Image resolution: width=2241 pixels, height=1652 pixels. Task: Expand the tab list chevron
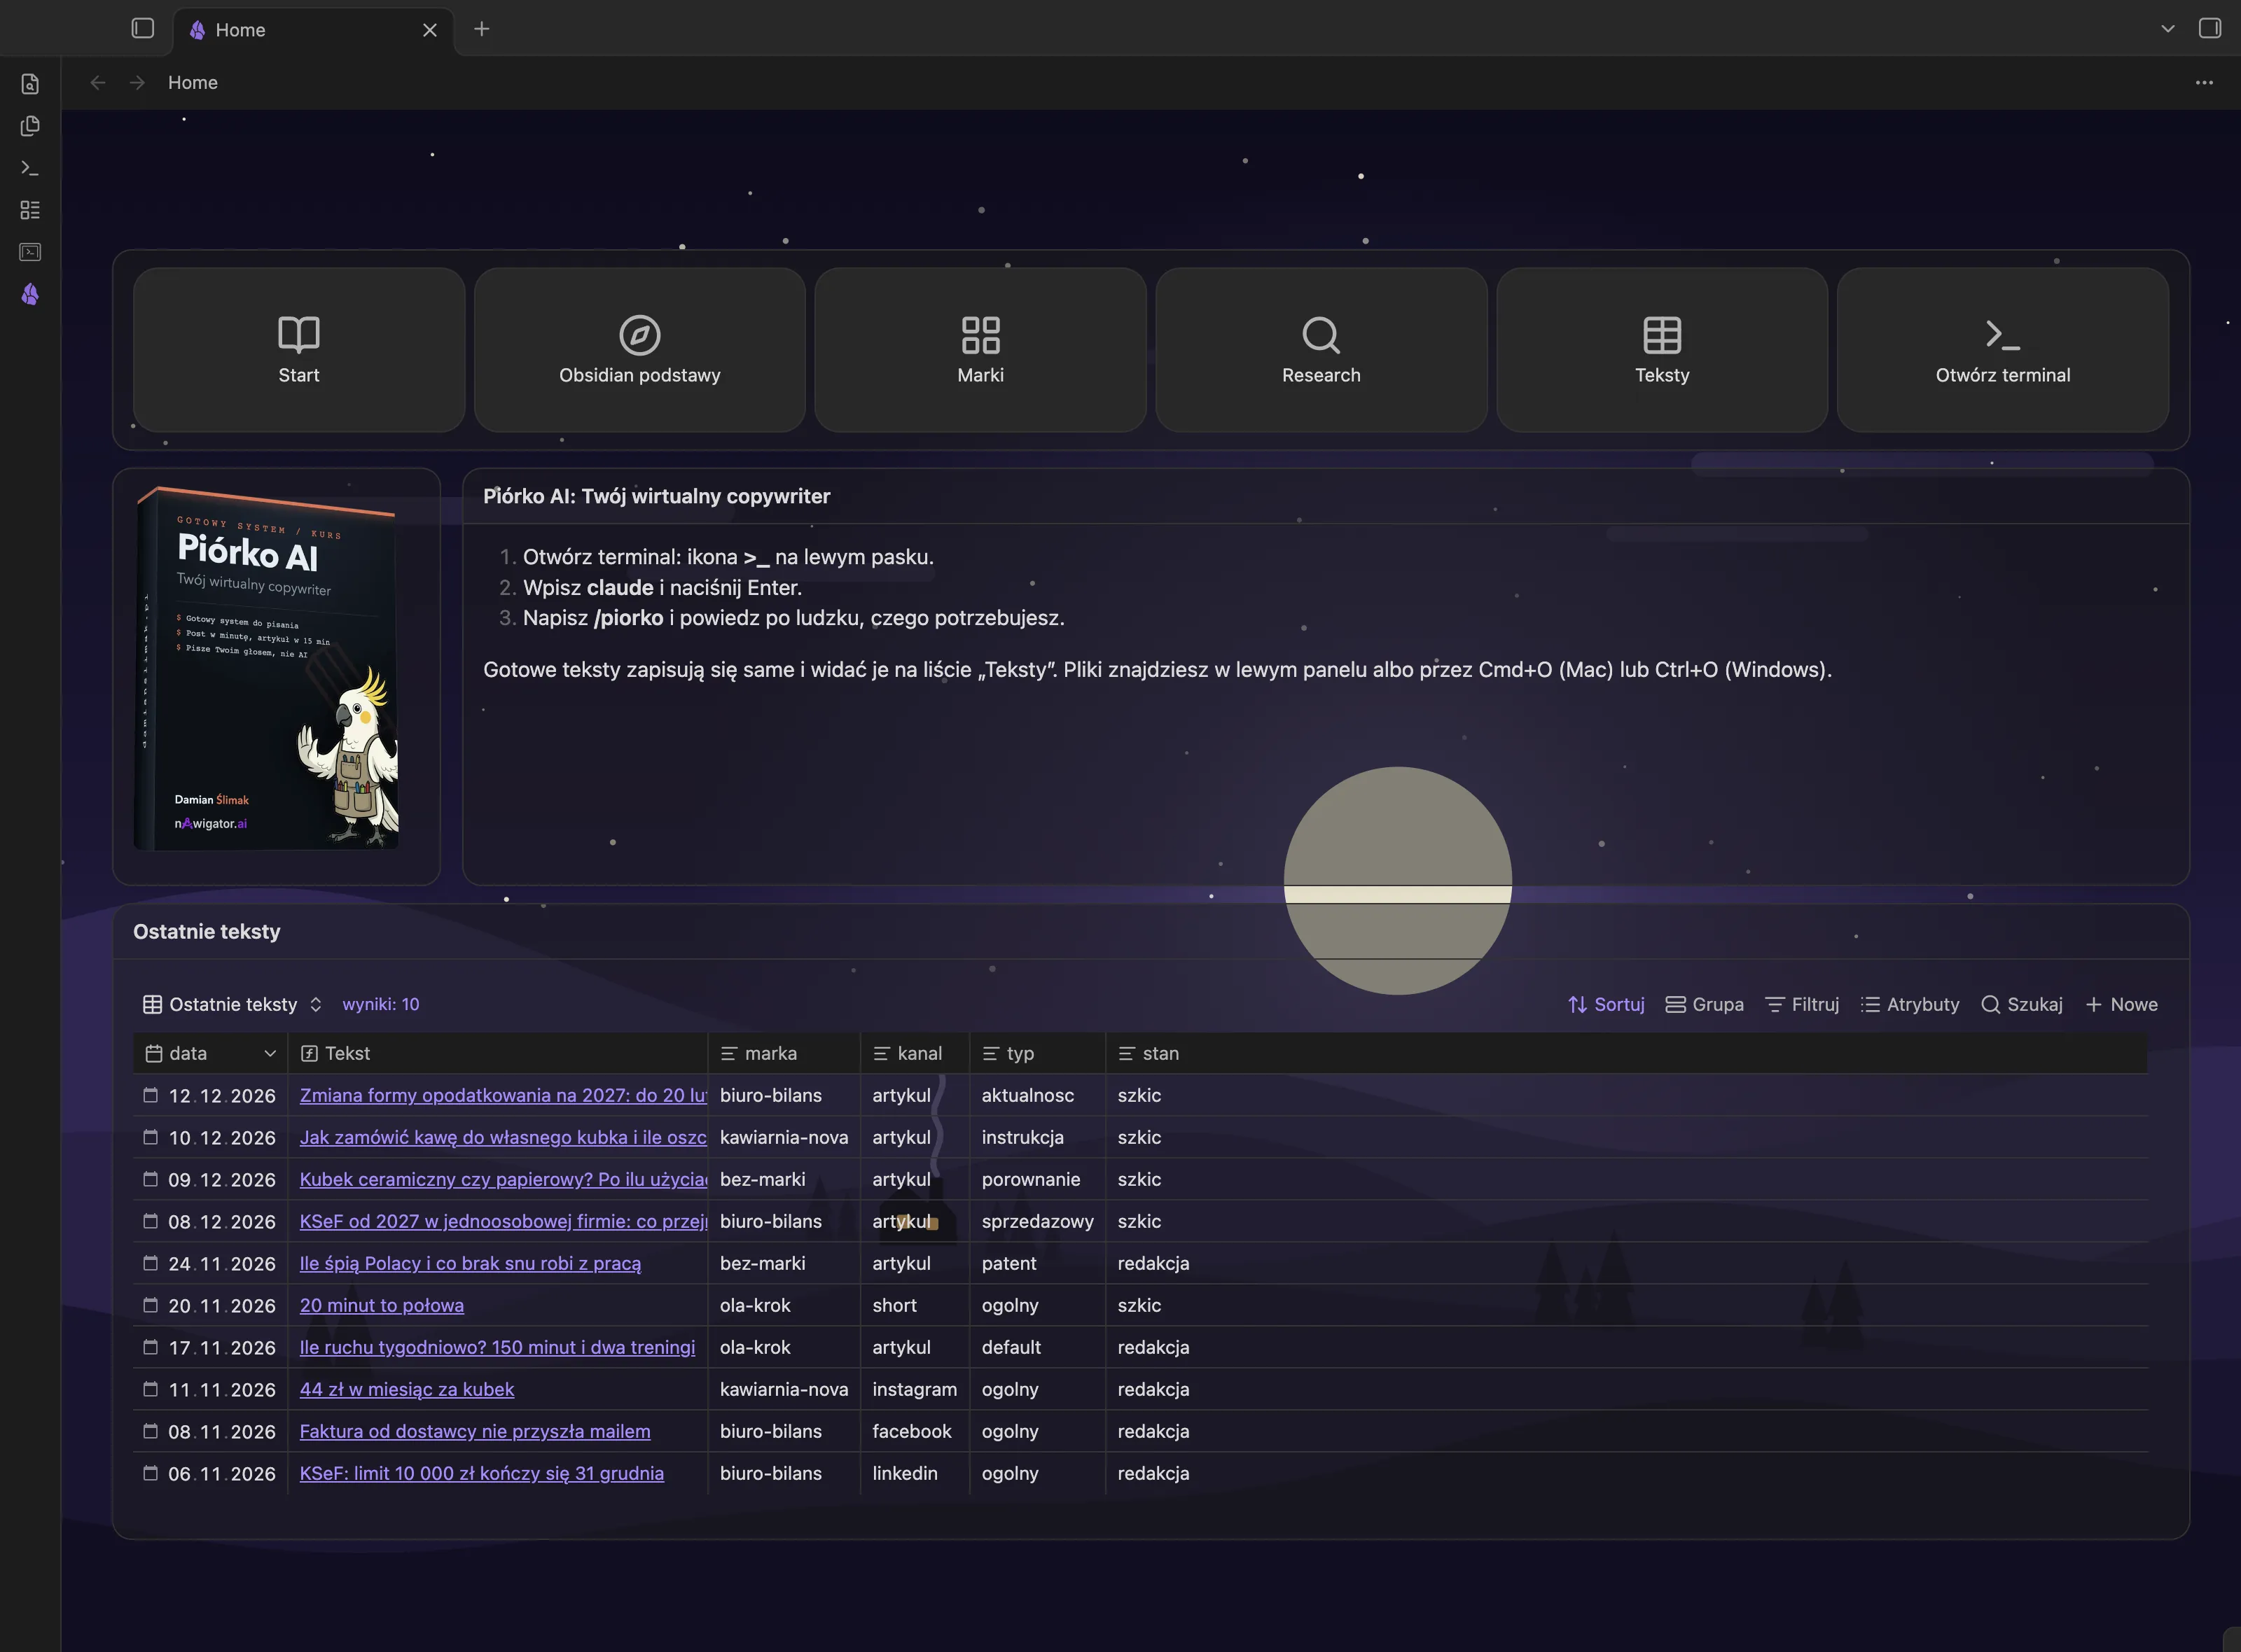pos(2168,29)
